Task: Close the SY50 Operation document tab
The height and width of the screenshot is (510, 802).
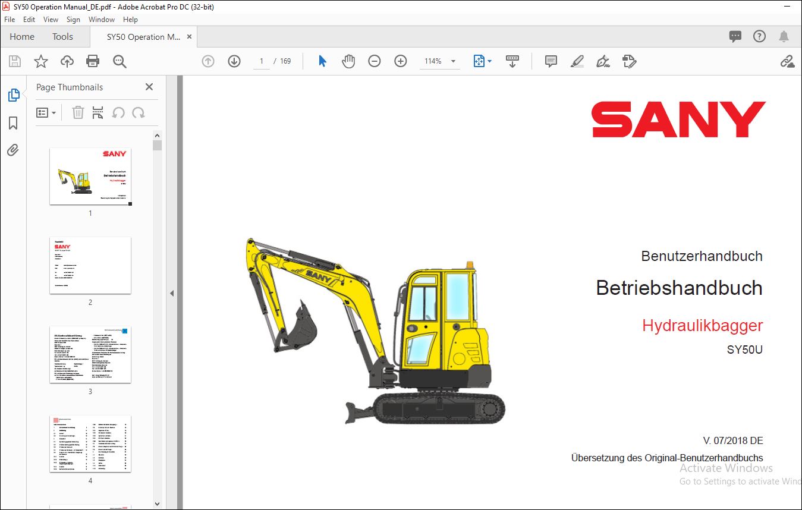Action: pyautogui.click(x=190, y=36)
